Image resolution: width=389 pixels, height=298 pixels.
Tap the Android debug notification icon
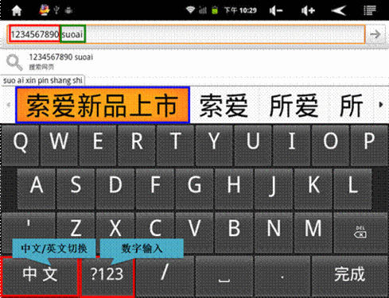[68, 10]
